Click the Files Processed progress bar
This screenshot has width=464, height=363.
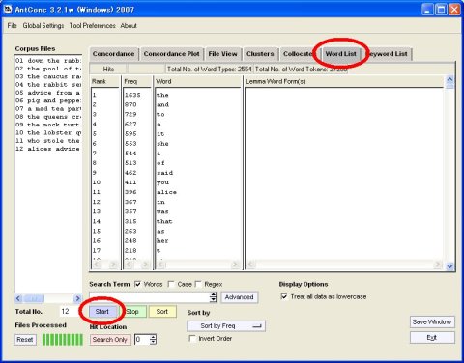(x=63, y=340)
